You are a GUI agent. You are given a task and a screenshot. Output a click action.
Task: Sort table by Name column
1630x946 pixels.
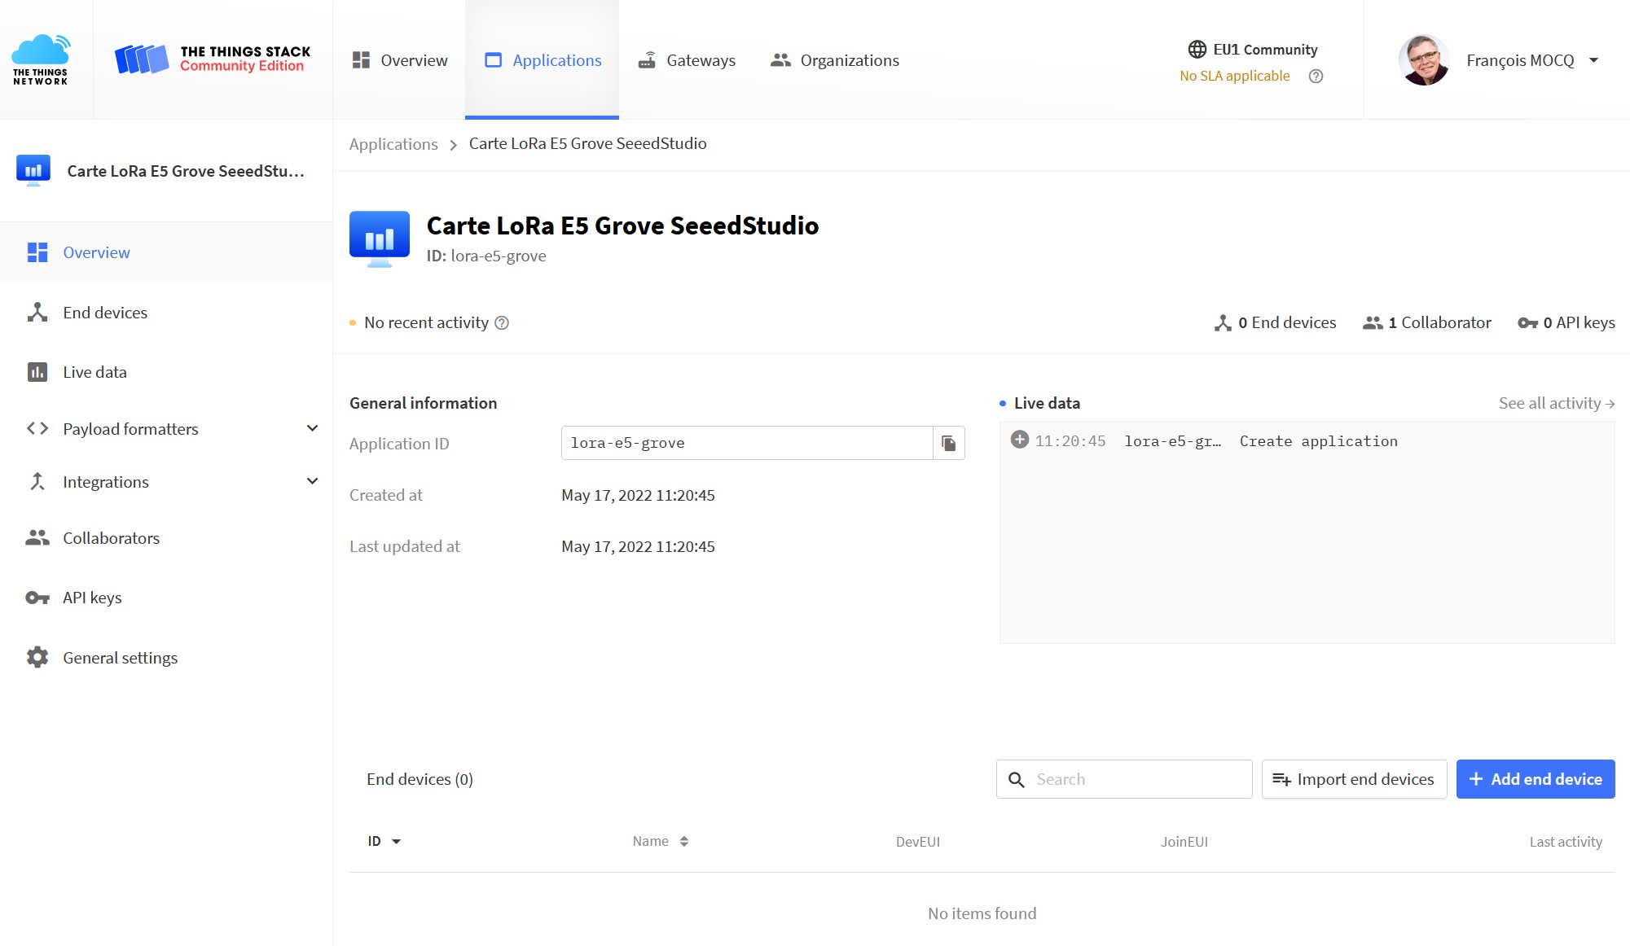pyautogui.click(x=661, y=842)
